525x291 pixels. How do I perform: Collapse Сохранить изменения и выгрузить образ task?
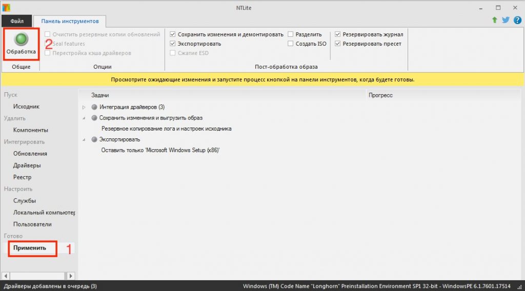[x=84, y=118]
